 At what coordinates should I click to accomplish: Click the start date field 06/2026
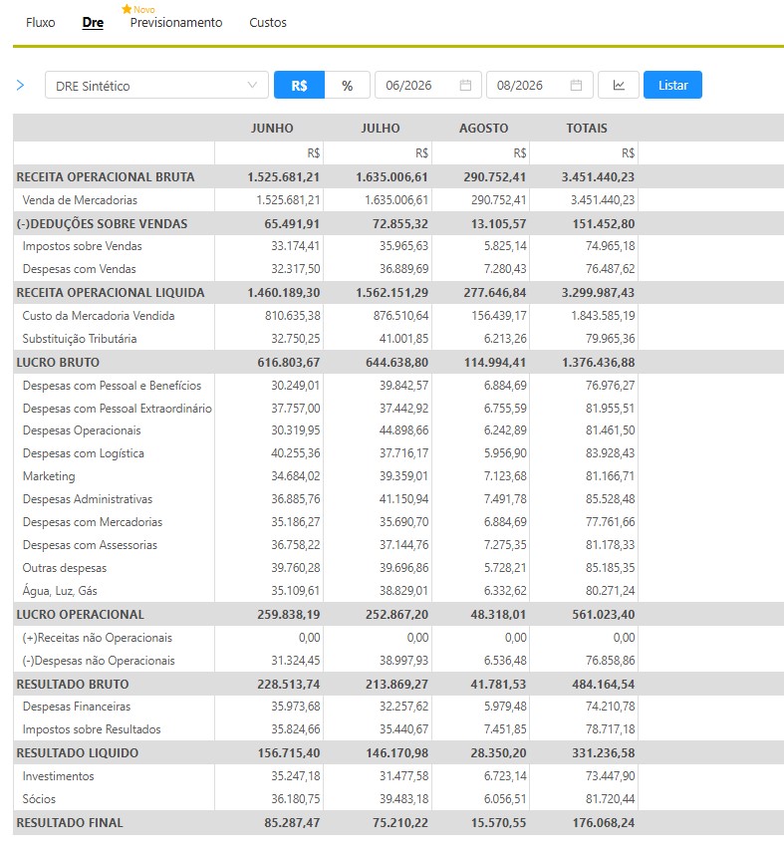[x=428, y=85]
